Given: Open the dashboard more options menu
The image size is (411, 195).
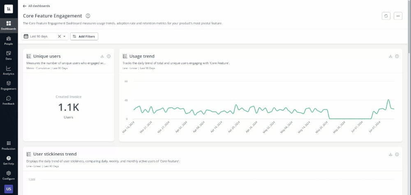Looking at the screenshot, I should [398, 16].
